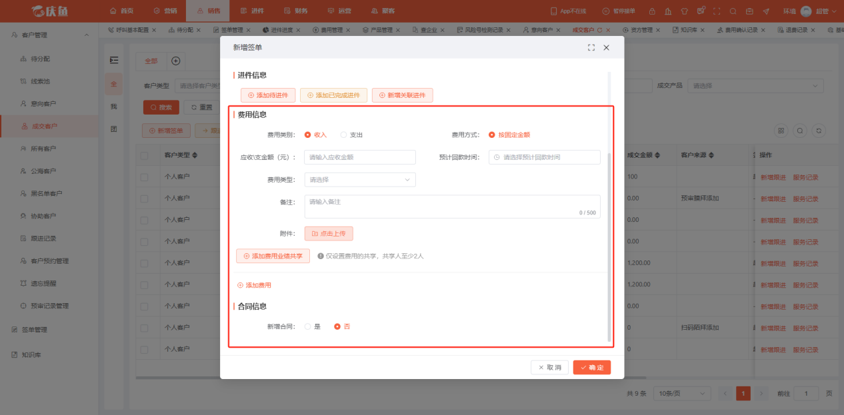Click the table column settings grid icon
This screenshot has height=415, width=844.
point(781,131)
